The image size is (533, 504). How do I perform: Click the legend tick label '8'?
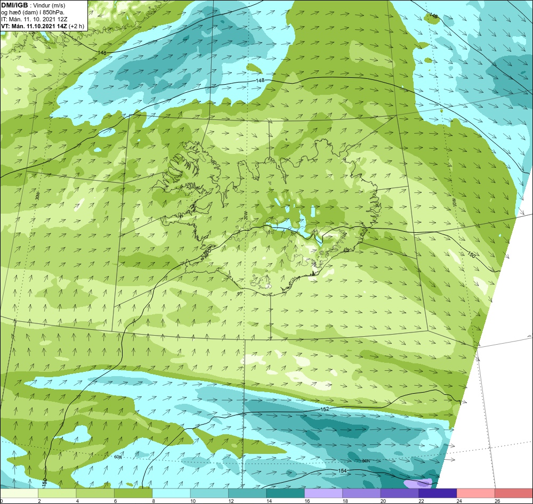point(154,501)
